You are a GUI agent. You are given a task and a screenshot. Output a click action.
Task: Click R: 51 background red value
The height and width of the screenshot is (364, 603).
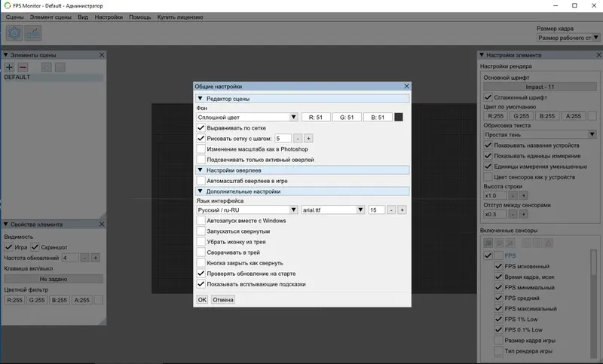pyautogui.click(x=316, y=118)
